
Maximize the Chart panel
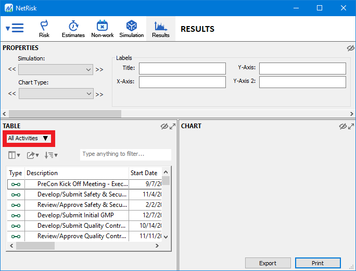350,126
